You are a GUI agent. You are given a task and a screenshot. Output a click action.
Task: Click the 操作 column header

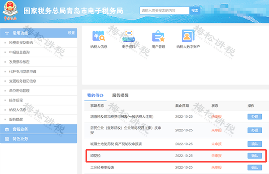point(251,106)
